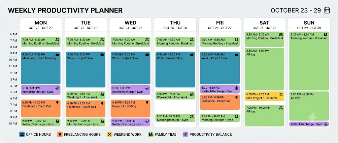This screenshot has height=143, width=338.
Task: Click the scales icon on Sunday's Reflect/Recharge block
Action: tap(326, 124)
